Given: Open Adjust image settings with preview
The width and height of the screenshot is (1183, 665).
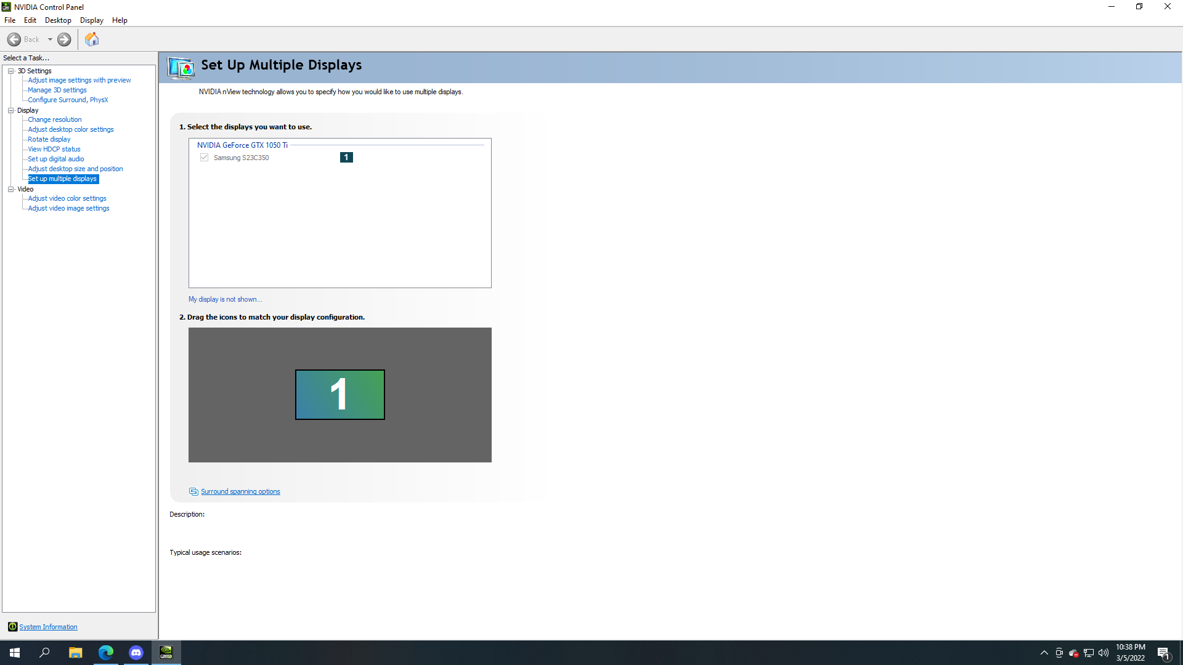Looking at the screenshot, I should 79,80.
